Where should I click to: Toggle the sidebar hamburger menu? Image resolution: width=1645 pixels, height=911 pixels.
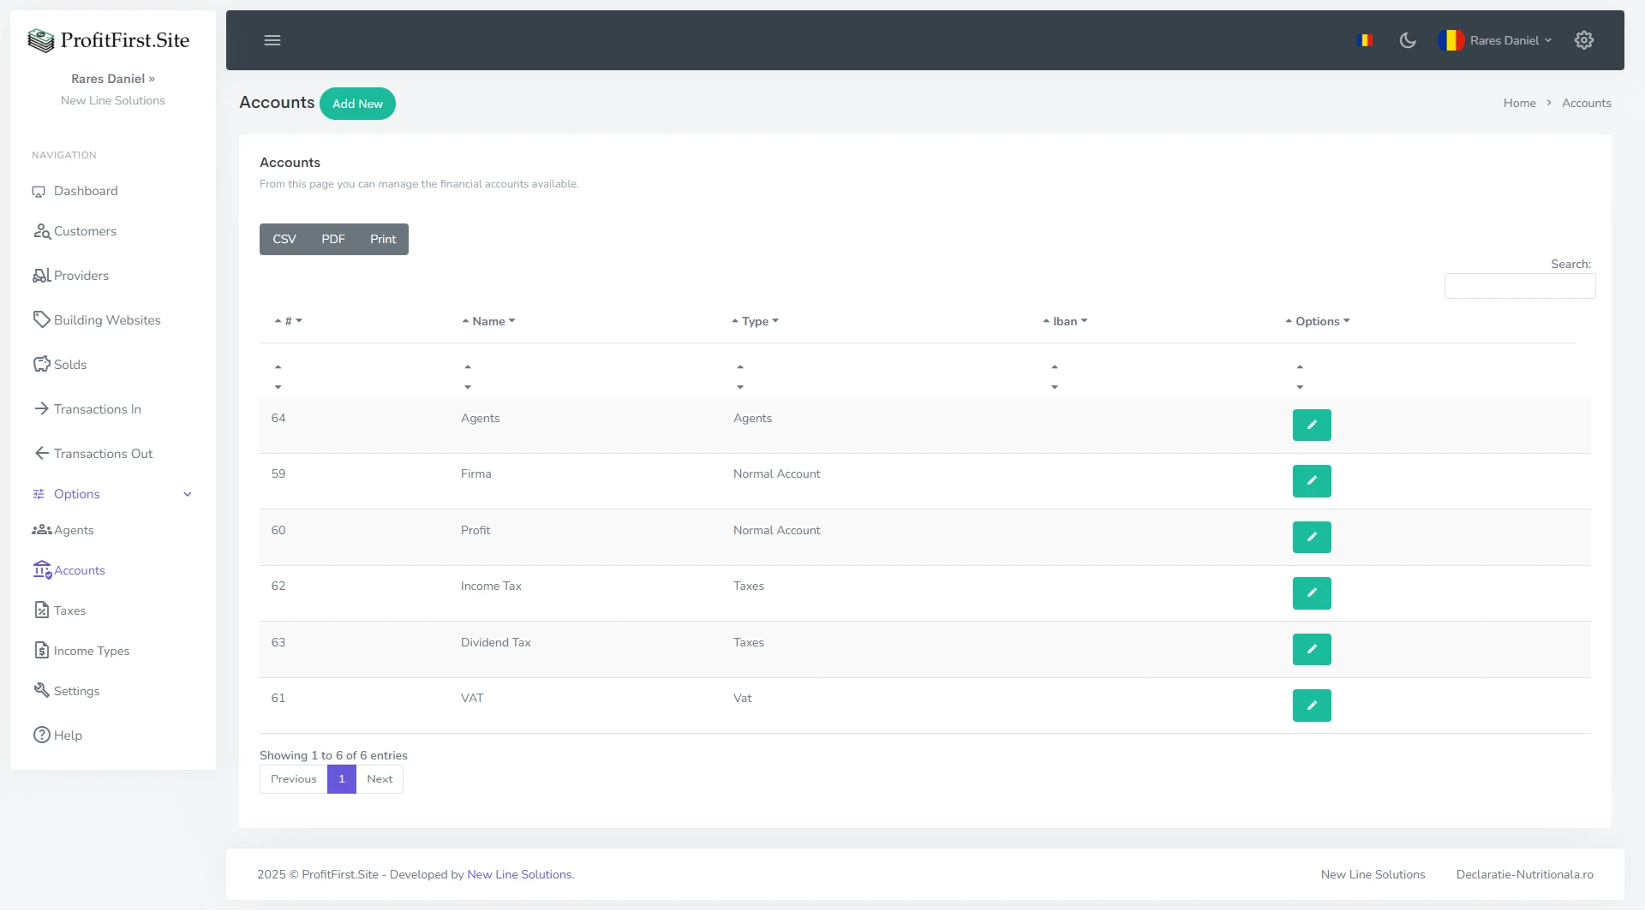272,40
